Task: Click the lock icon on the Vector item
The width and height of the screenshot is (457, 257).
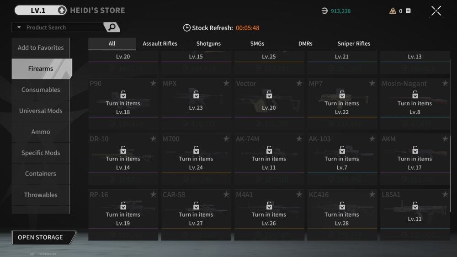Action: 269,95
